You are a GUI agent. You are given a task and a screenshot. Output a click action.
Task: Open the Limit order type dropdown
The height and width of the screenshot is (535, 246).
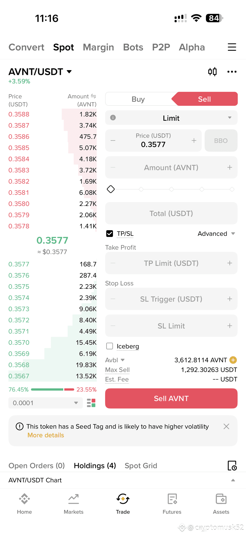[171, 118]
